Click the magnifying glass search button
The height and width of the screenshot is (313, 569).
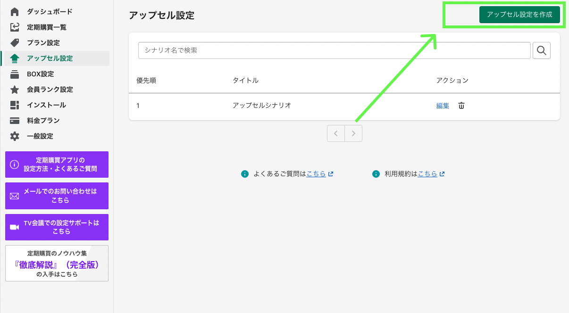tap(542, 50)
